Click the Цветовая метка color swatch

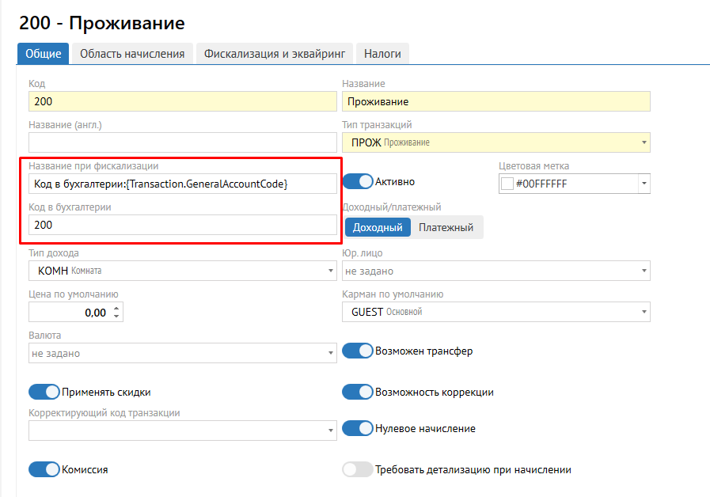(507, 184)
